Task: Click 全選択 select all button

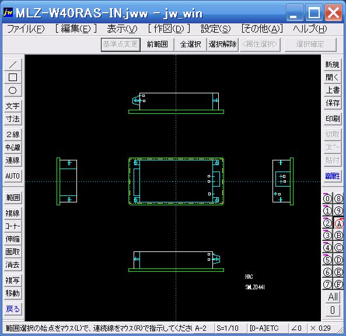Action: [x=190, y=44]
